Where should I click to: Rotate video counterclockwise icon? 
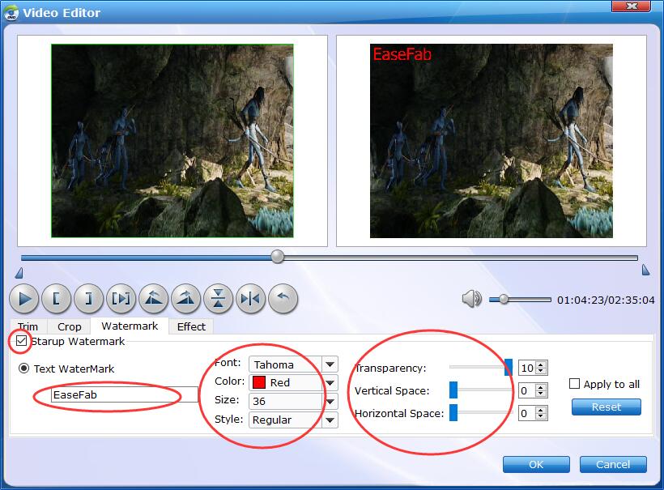154,299
